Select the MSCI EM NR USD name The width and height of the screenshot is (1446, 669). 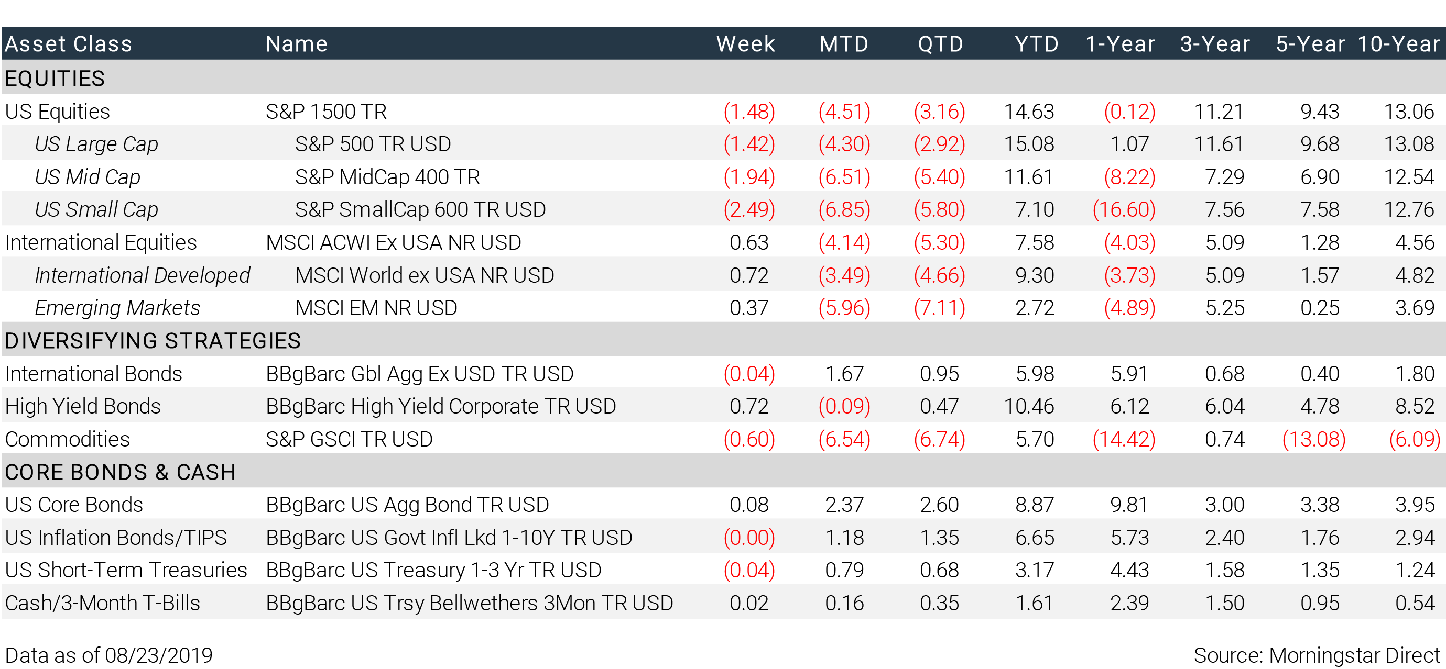click(376, 308)
